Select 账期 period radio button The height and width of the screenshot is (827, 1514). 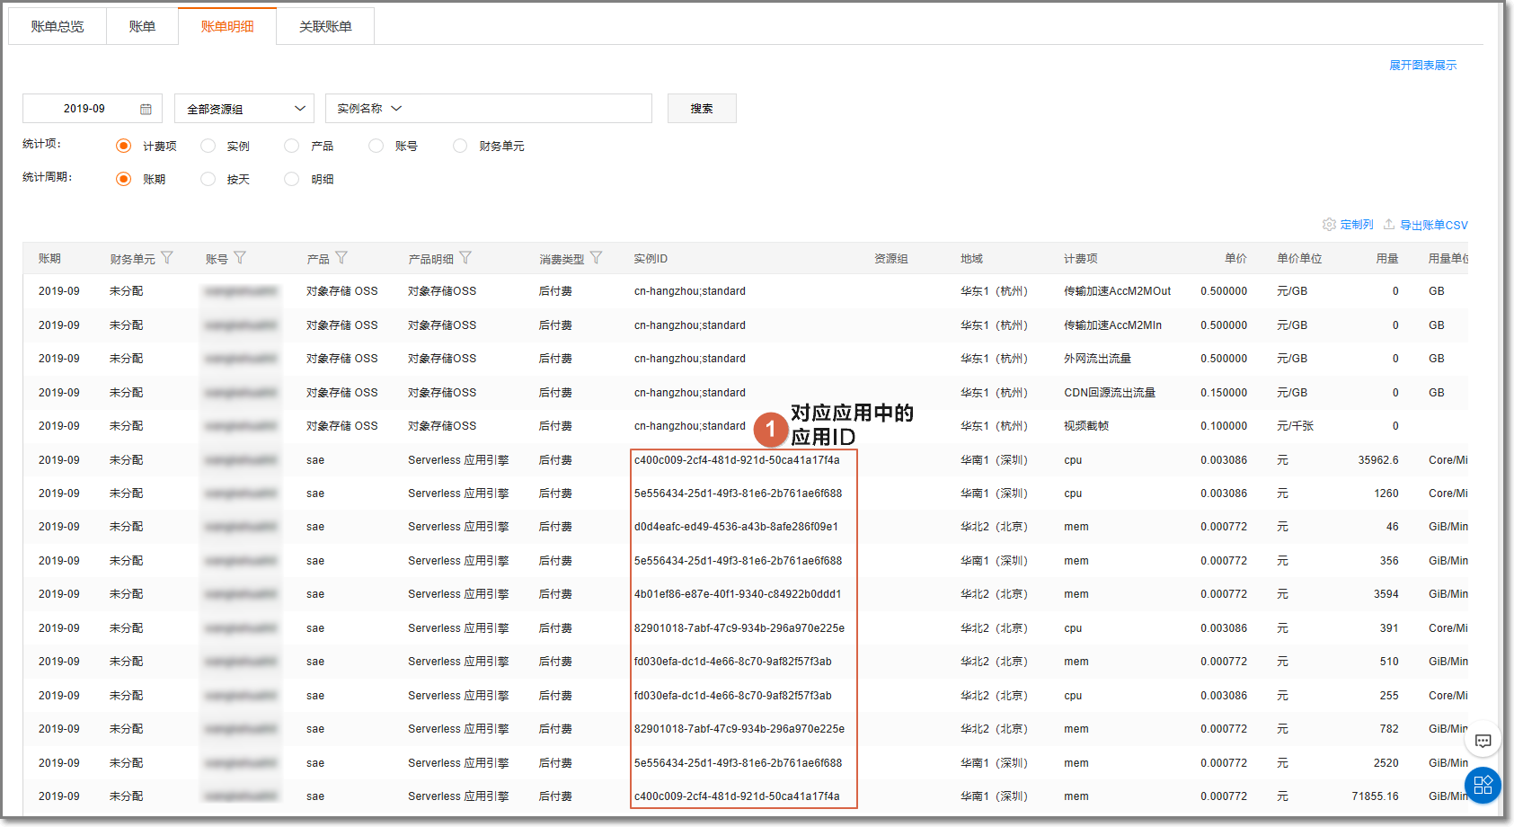(124, 179)
